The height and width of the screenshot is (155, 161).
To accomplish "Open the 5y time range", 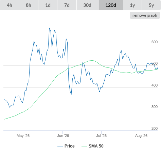I will tap(151, 5).
